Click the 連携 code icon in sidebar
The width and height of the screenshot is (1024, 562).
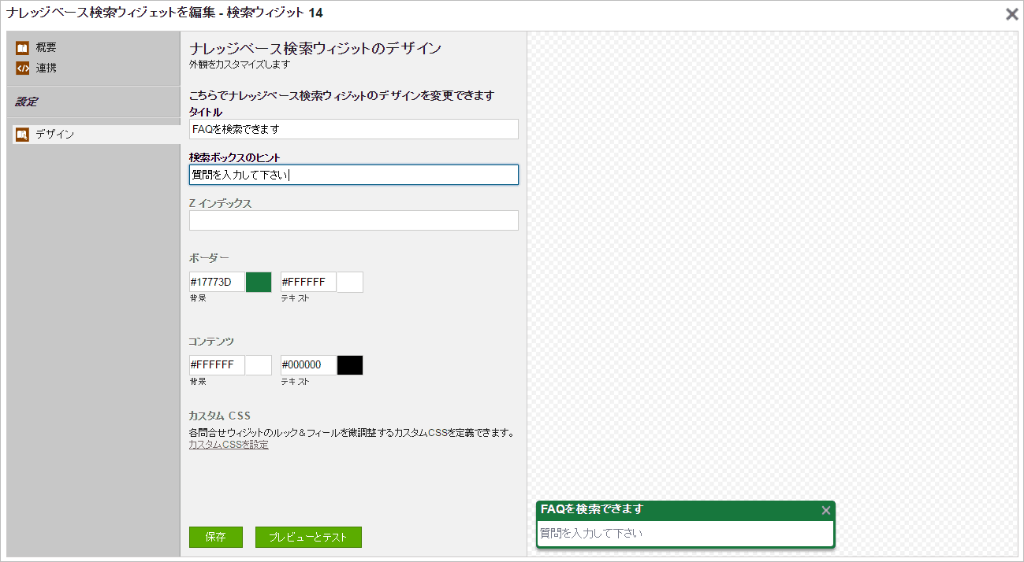click(x=22, y=68)
